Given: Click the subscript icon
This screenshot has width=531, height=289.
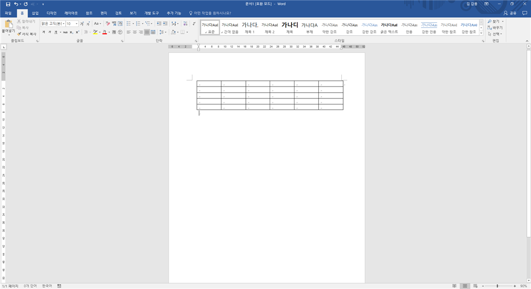Looking at the screenshot, I should pyautogui.click(x=71, y=32).
